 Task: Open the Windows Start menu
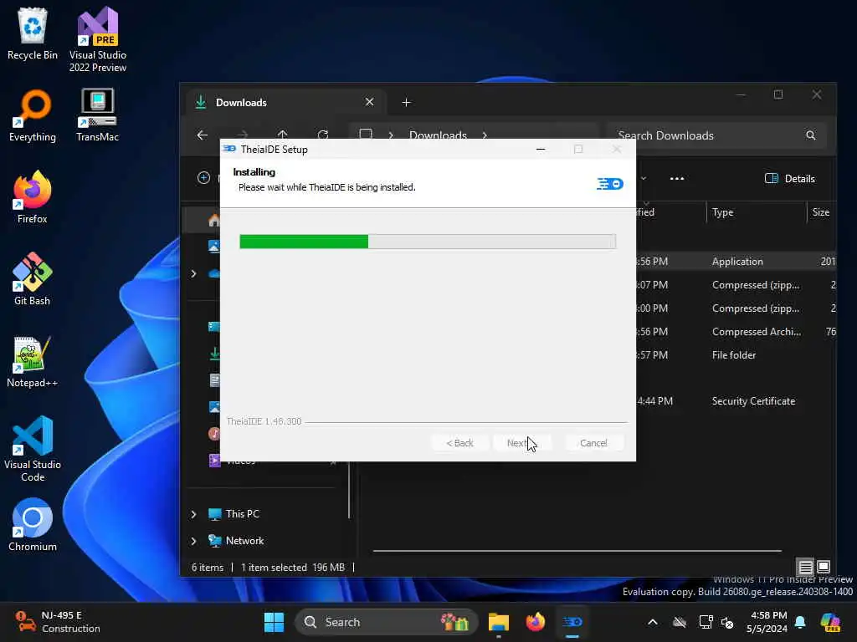(x=274, y=622)
